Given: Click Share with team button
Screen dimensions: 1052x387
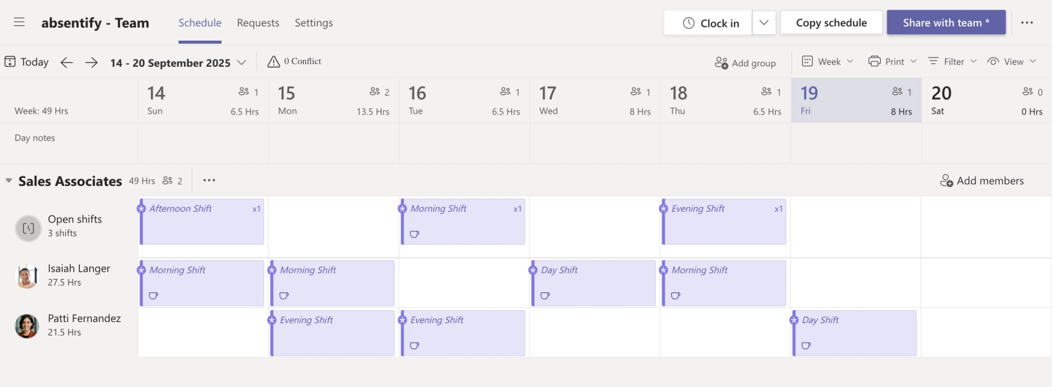Looking at the screenshot, I should pos(946,22).
